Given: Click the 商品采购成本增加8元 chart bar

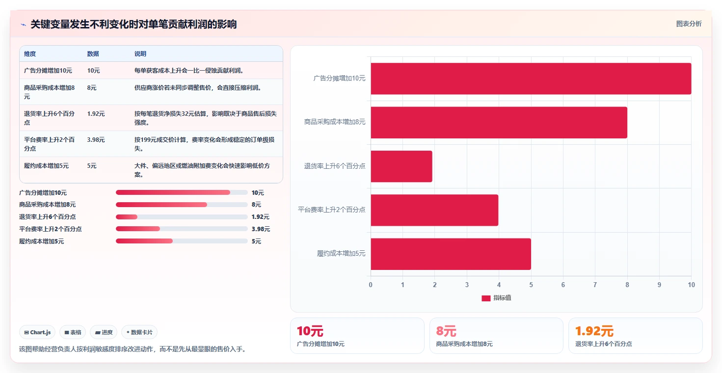Looking at the screenshot, I should 499,122.
